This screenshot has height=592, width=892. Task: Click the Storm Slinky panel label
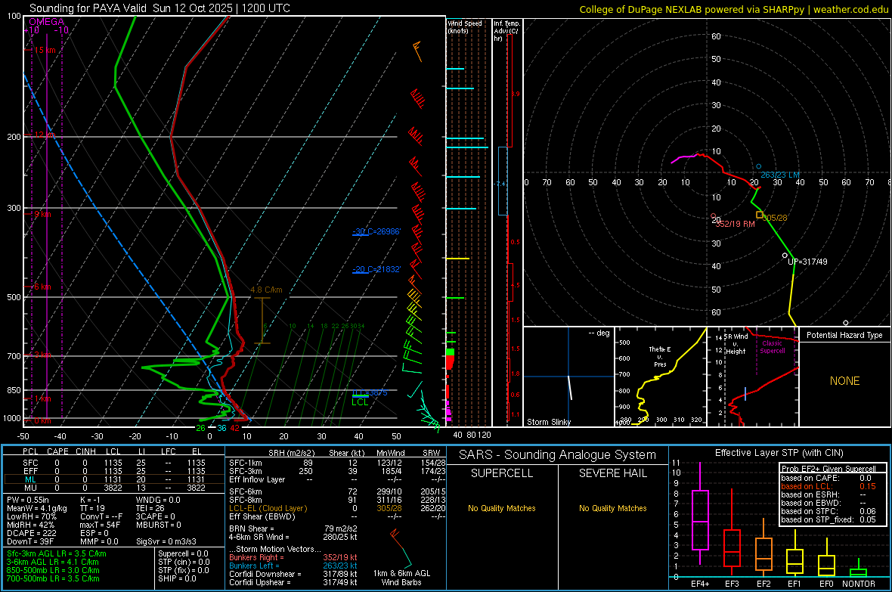click(548, 422)
